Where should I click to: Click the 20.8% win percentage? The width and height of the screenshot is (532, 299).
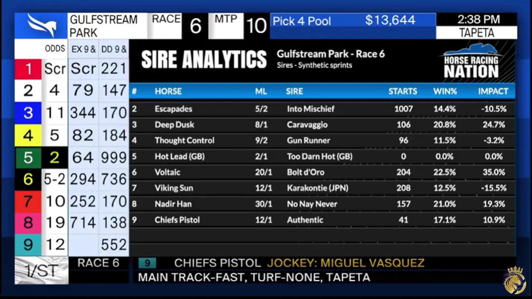445,125
